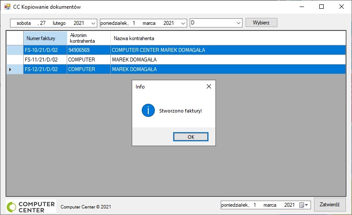Click month lutego in start date field
This screenshot has width=352, height=215.
59,23
